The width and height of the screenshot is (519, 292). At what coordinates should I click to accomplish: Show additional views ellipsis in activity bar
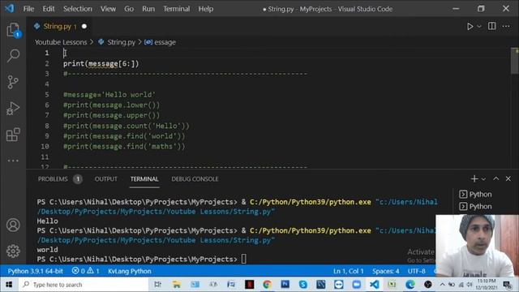13,161
